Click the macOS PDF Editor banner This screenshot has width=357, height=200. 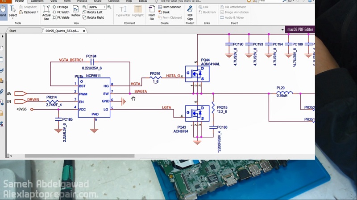click(x=300, y=29)
